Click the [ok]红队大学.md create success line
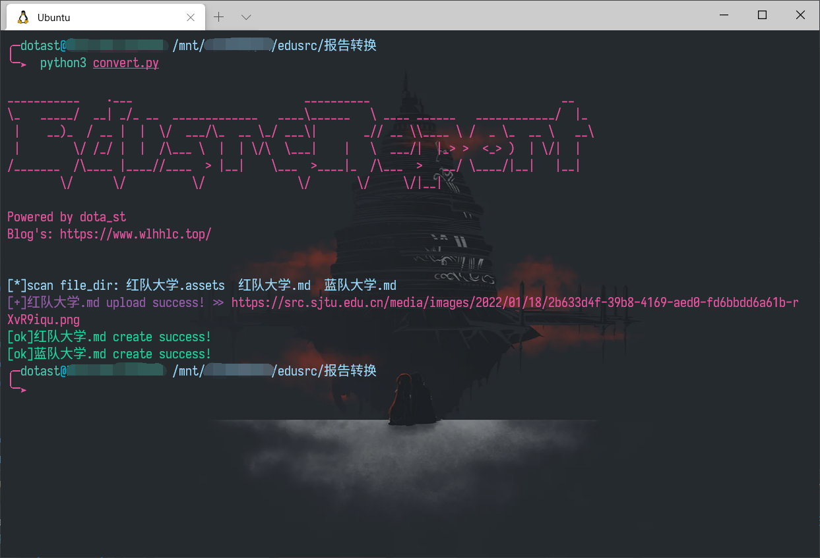The height and width of the screenshot is (558, 820). click(110, 337)
